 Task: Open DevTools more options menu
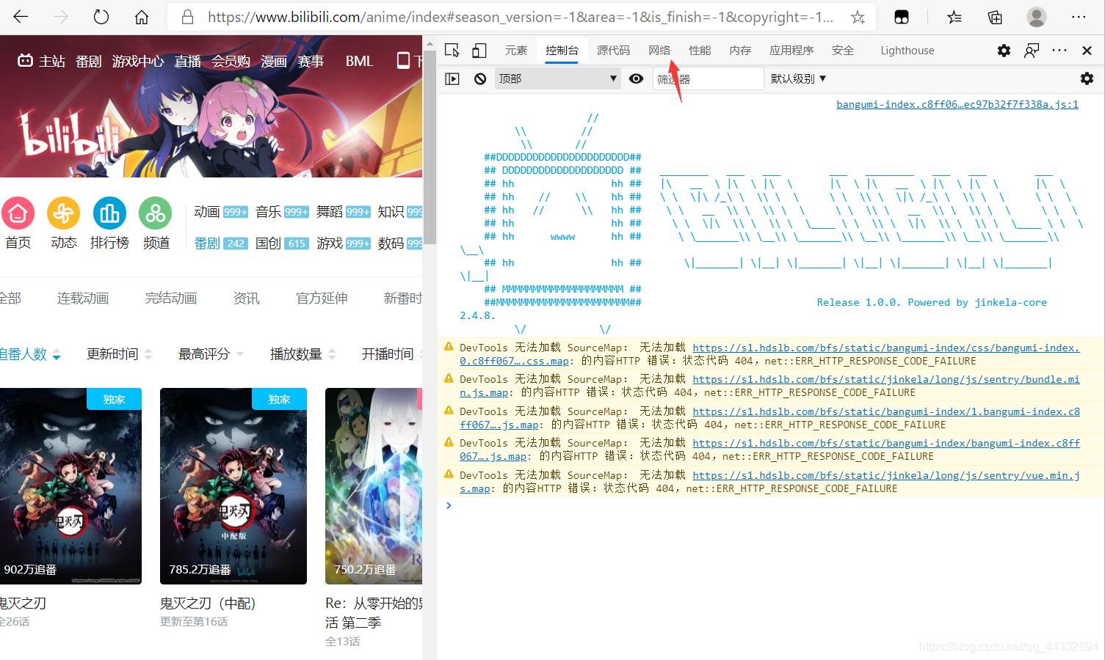[x=1059, y=51]
